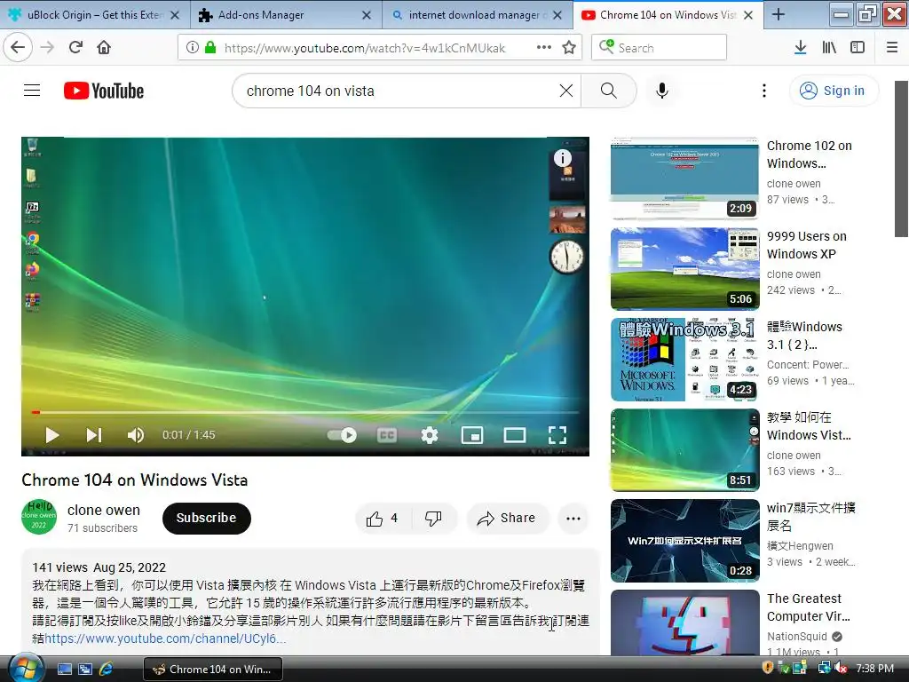Show site information via the info icon

click(x=192, y=48)
